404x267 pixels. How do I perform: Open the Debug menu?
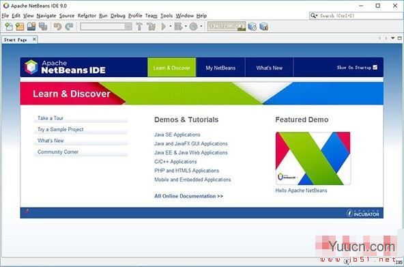[118, 16]
